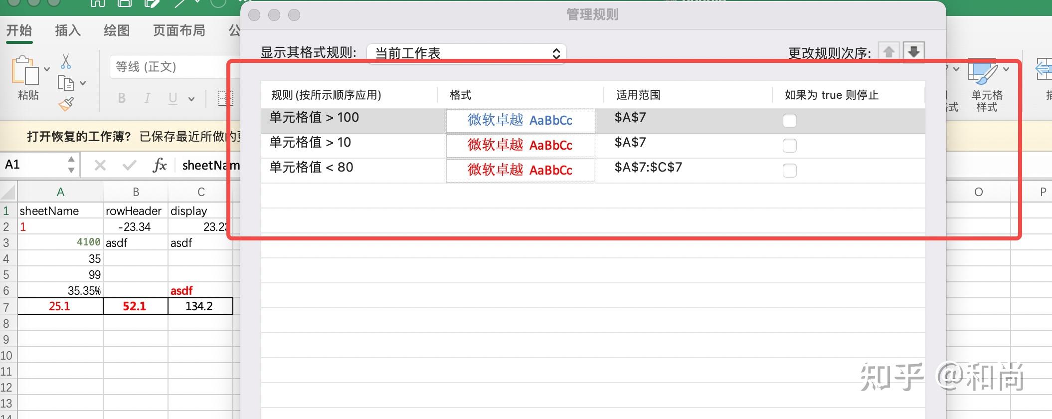
Task: Select column B header in the worksheet
Action: [136, 192]
